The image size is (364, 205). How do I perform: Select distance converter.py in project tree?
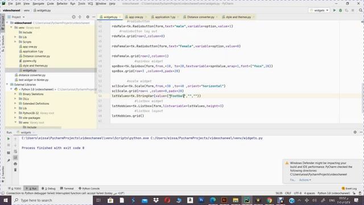32,75
